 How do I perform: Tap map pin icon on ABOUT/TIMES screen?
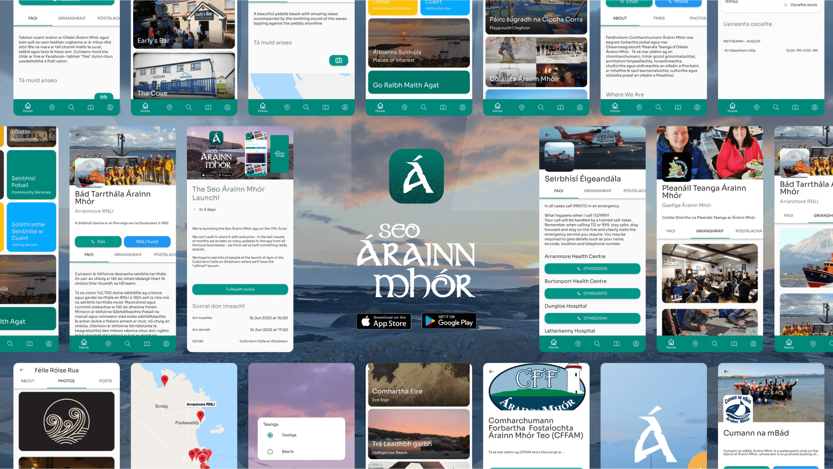(639, 107)
